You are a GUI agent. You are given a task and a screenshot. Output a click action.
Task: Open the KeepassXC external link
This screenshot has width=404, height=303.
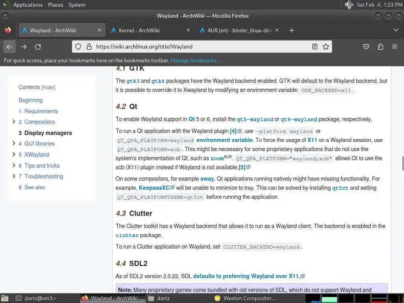(x=156, y=188)
